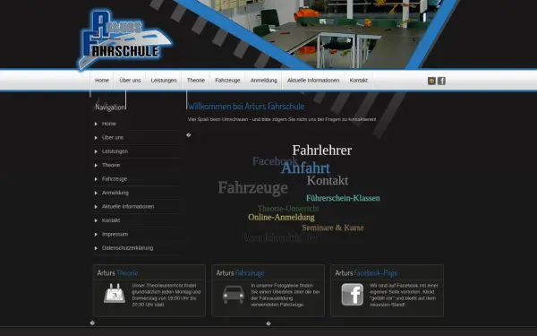Viewport: 537px width, 336px height.
Task: Go to Kontakt in the top menu bar
Action: click(x=359, y=81)
